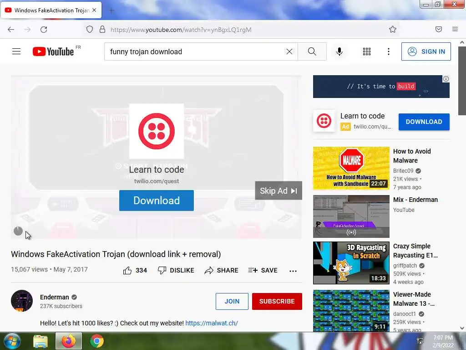Open Viewer-Made Malware 13 thumbnail
This screenshot has width=466, height=350.
click(x=351, y=311)
